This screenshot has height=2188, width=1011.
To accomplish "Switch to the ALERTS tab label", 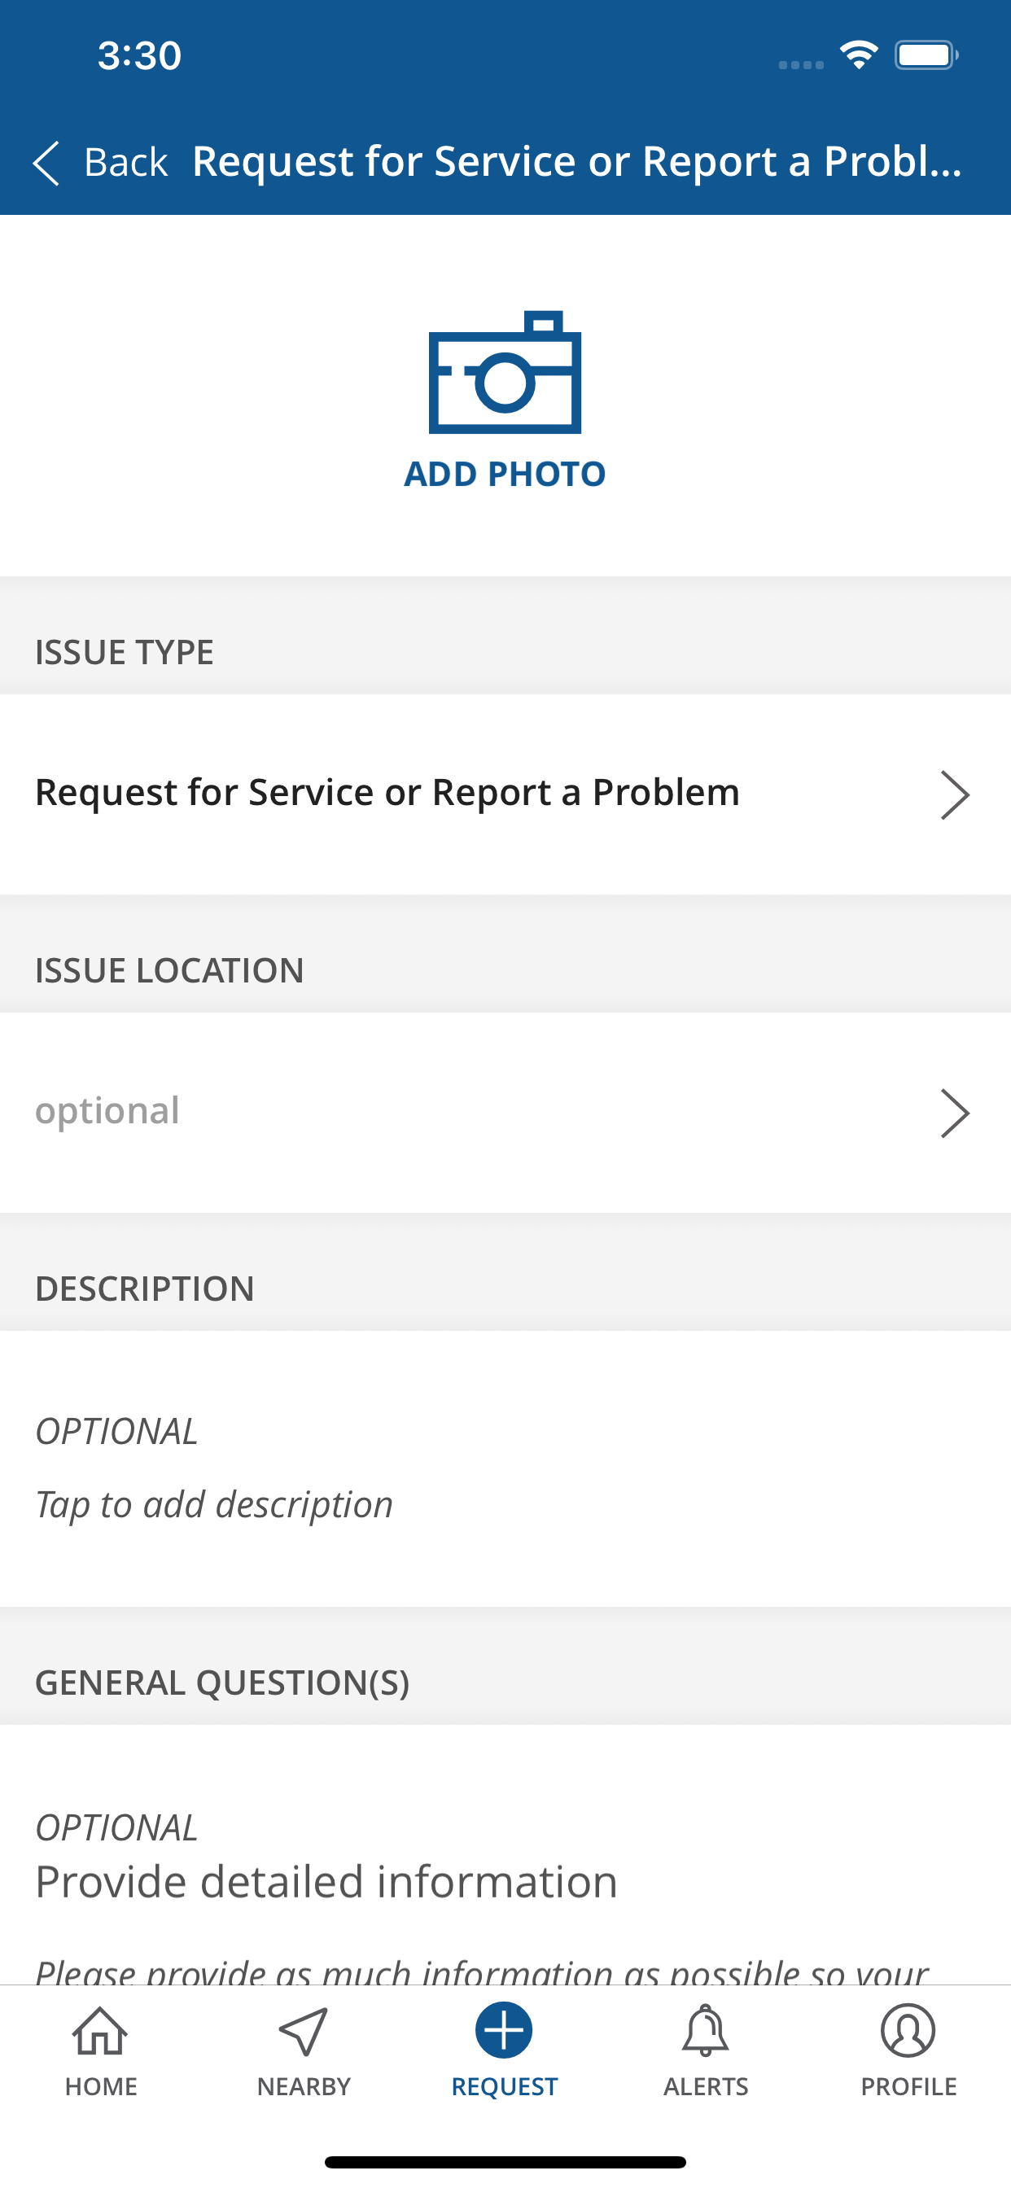I will coord(705,2087).
